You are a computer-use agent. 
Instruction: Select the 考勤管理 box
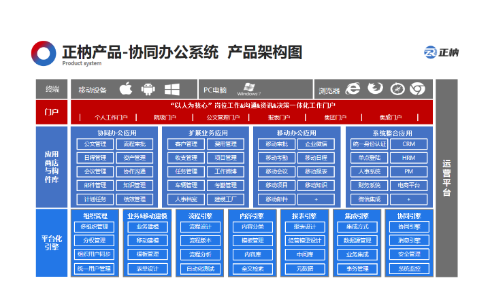pos(225,185)
